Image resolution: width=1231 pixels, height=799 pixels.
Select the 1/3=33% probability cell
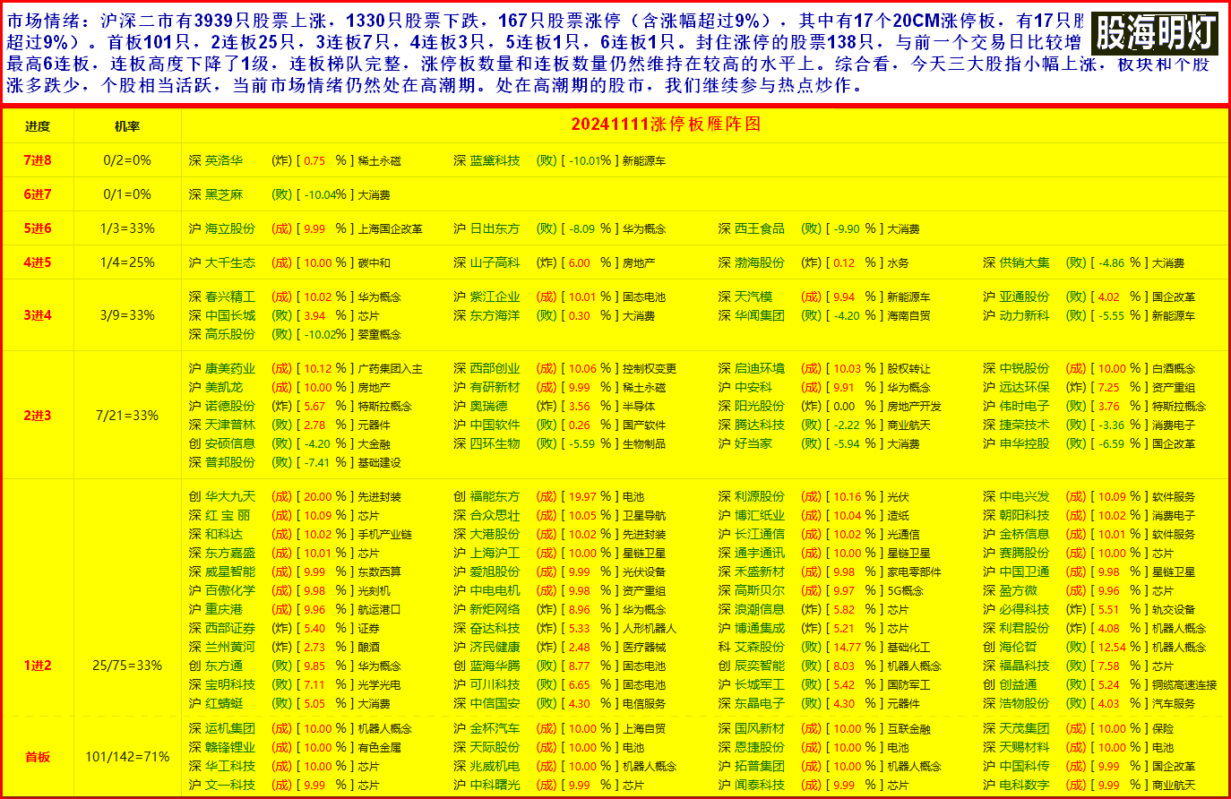[127, 228]
